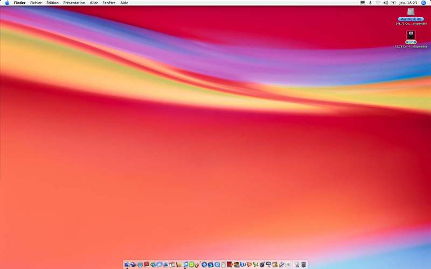Click the Finder application menu
The width and height of the screenshot is (431, 269).
[19, 3]
